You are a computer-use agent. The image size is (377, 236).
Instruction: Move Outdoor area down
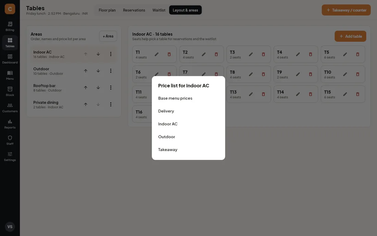click(98, 71)
